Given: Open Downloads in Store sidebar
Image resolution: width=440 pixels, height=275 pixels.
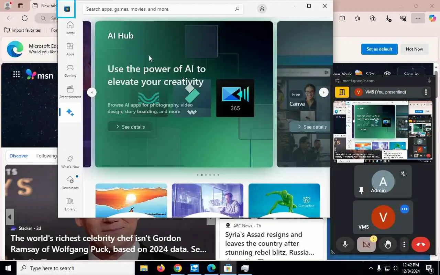Looking at the screenshot, I should [70, 183].
